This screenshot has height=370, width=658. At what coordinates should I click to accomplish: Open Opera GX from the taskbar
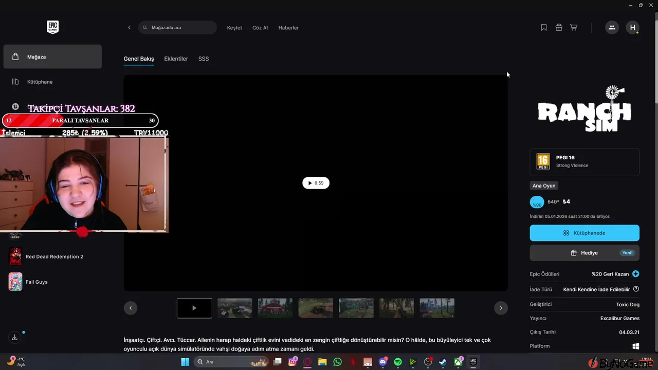click(307, 362)
